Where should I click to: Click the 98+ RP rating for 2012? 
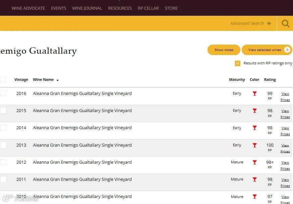pyautogui.click(x=270, y=164)
